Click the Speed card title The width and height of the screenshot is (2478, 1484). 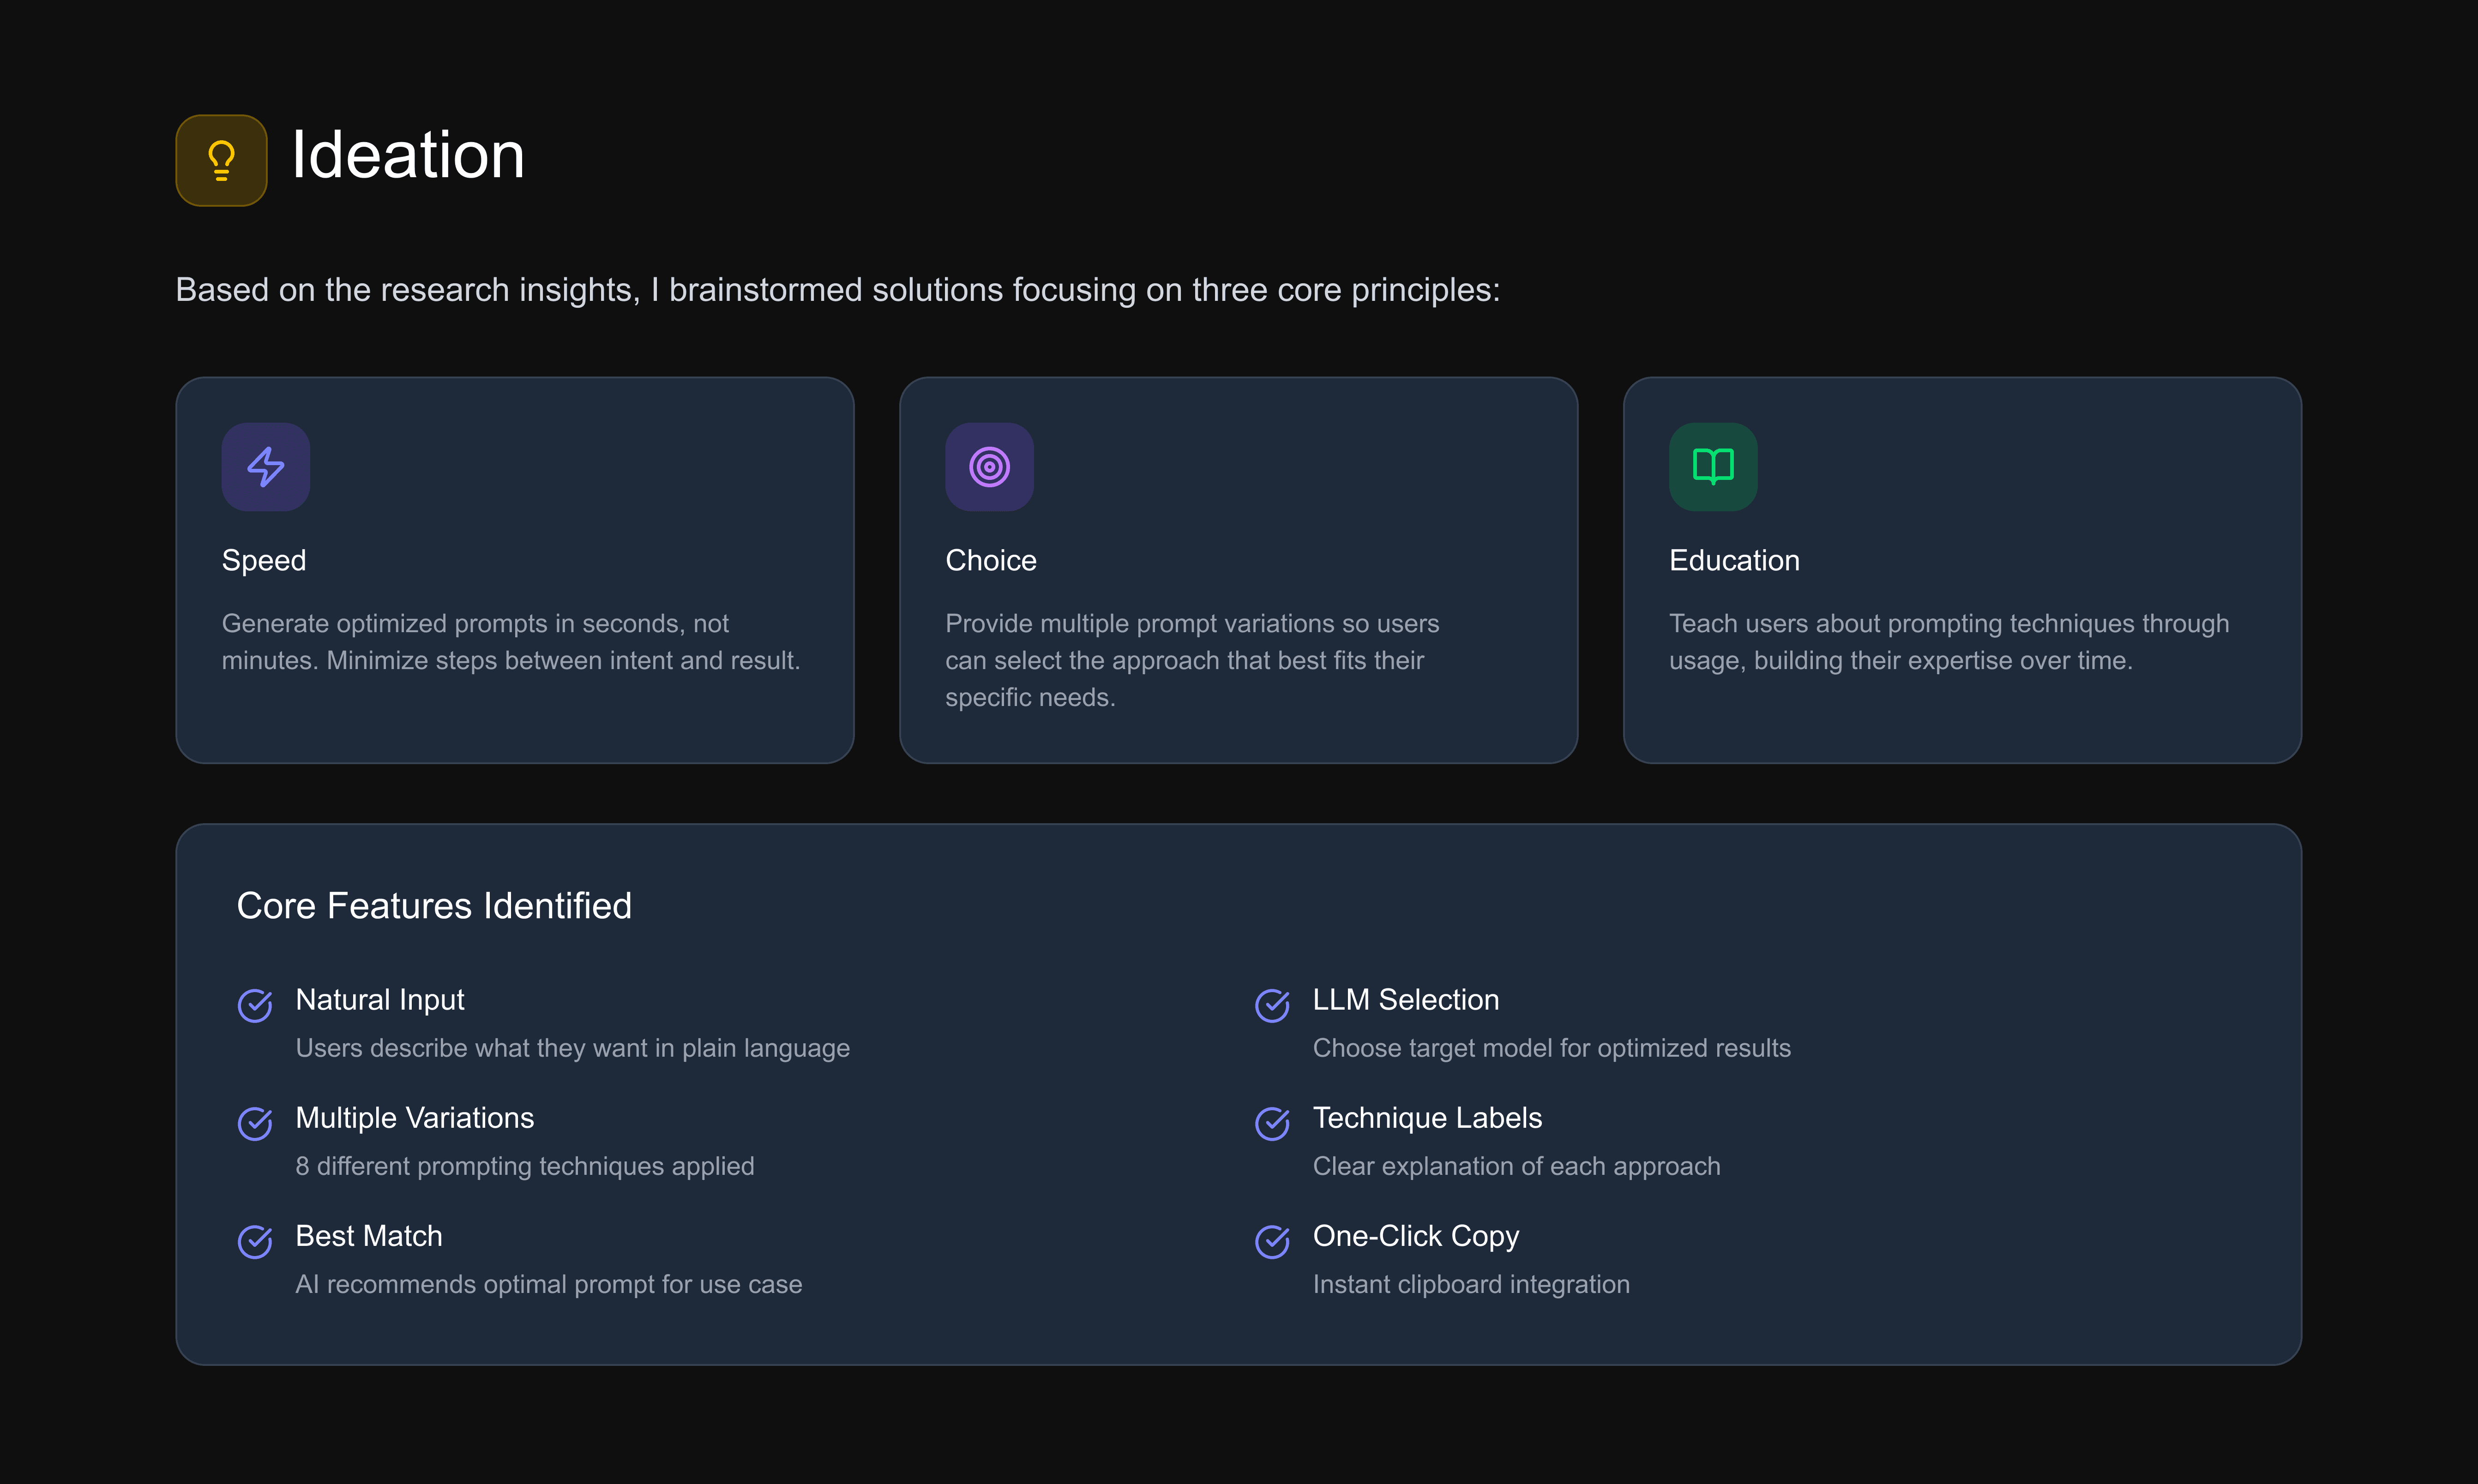click(x=263, y=560)
